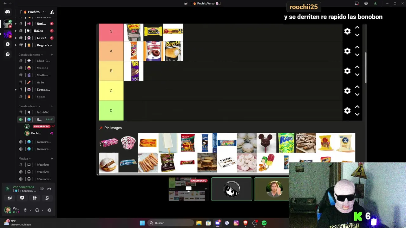Open the Registro channel
Image resolution: width=406 pixels, height=228 pixels.
pyautogui.click(x=36, y=45)
